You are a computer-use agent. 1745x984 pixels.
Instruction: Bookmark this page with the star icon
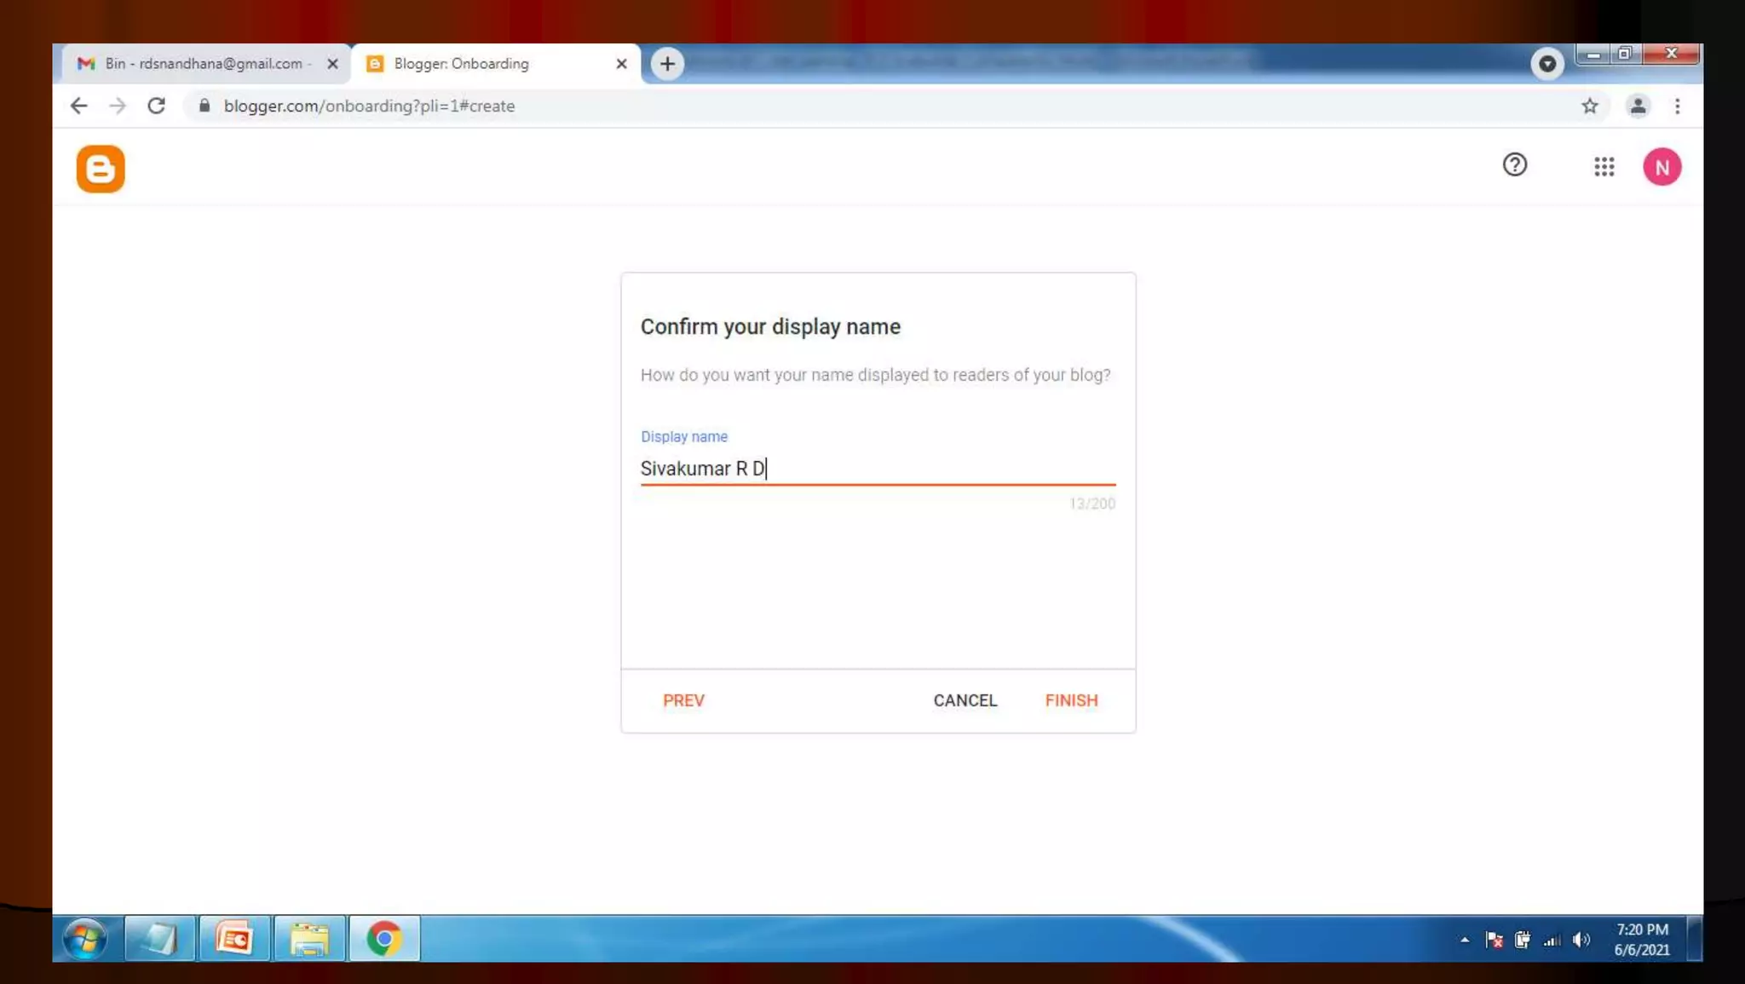[1589, 106]
